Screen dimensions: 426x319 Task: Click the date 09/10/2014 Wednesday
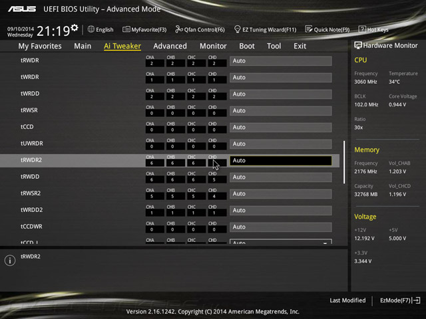coord(21,32)
